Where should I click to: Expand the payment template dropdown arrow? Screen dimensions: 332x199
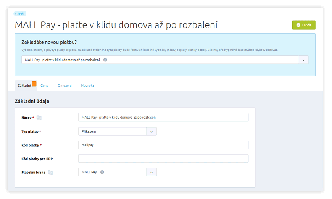pos(303,60)
